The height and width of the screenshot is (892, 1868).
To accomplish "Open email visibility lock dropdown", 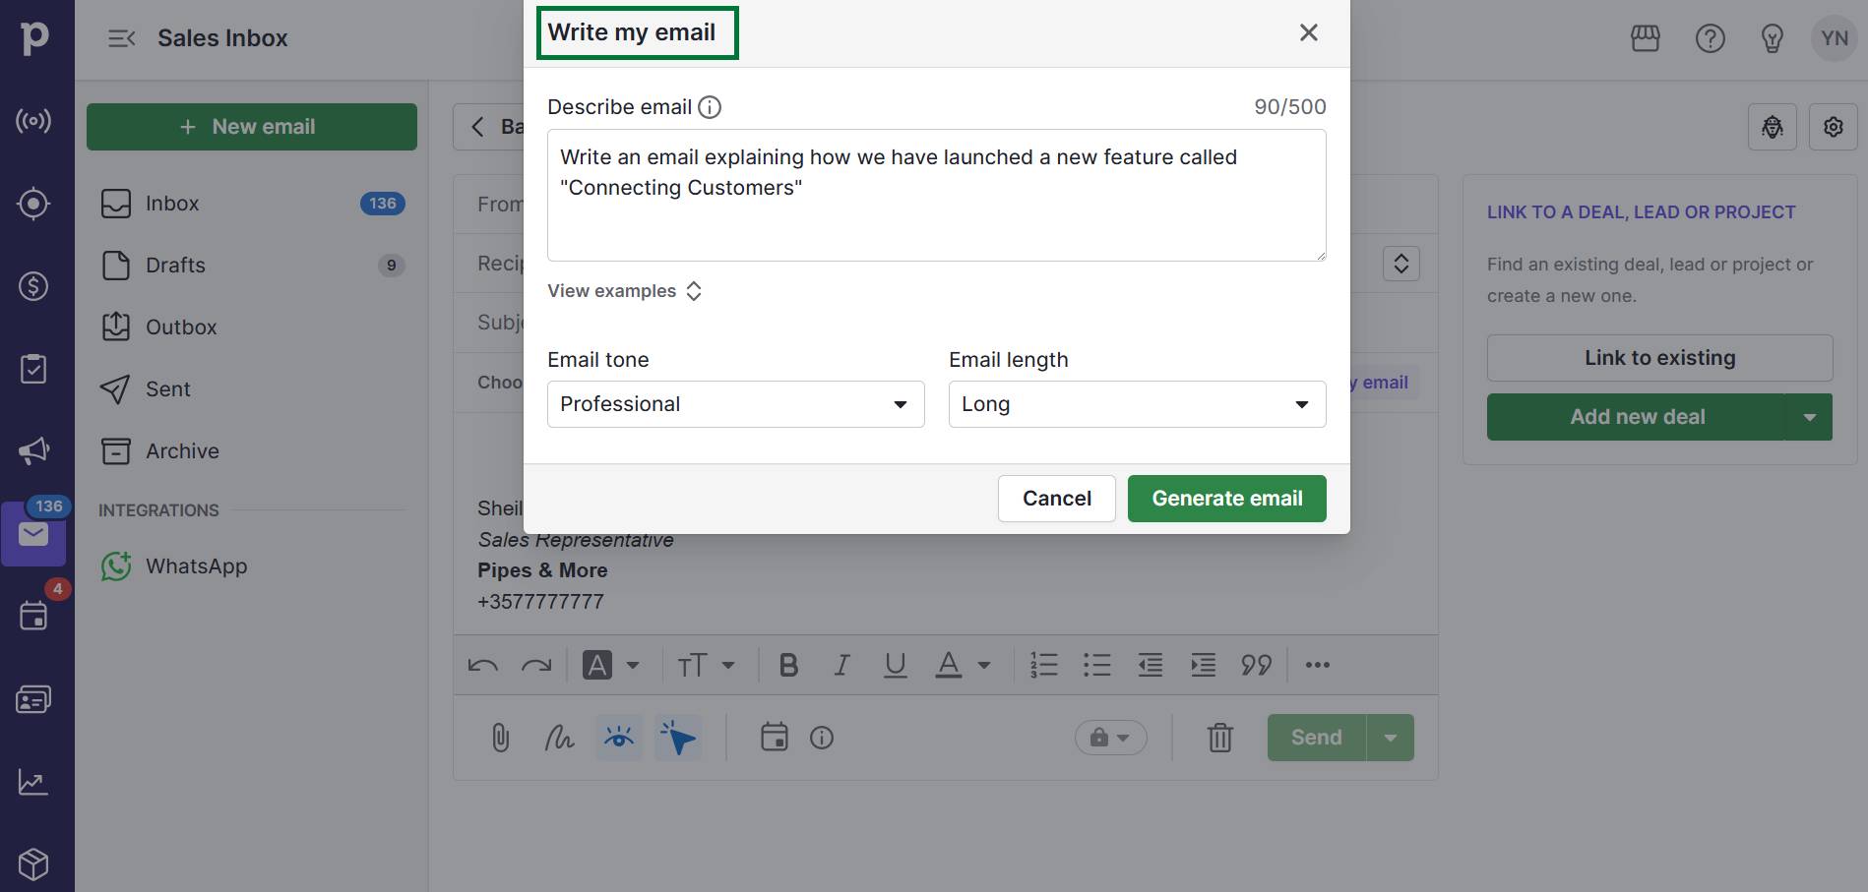I will coord(1111,738).
